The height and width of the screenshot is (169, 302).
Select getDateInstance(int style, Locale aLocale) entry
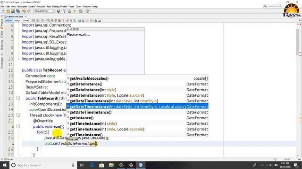pyautogui.click(x=137, y=95)
